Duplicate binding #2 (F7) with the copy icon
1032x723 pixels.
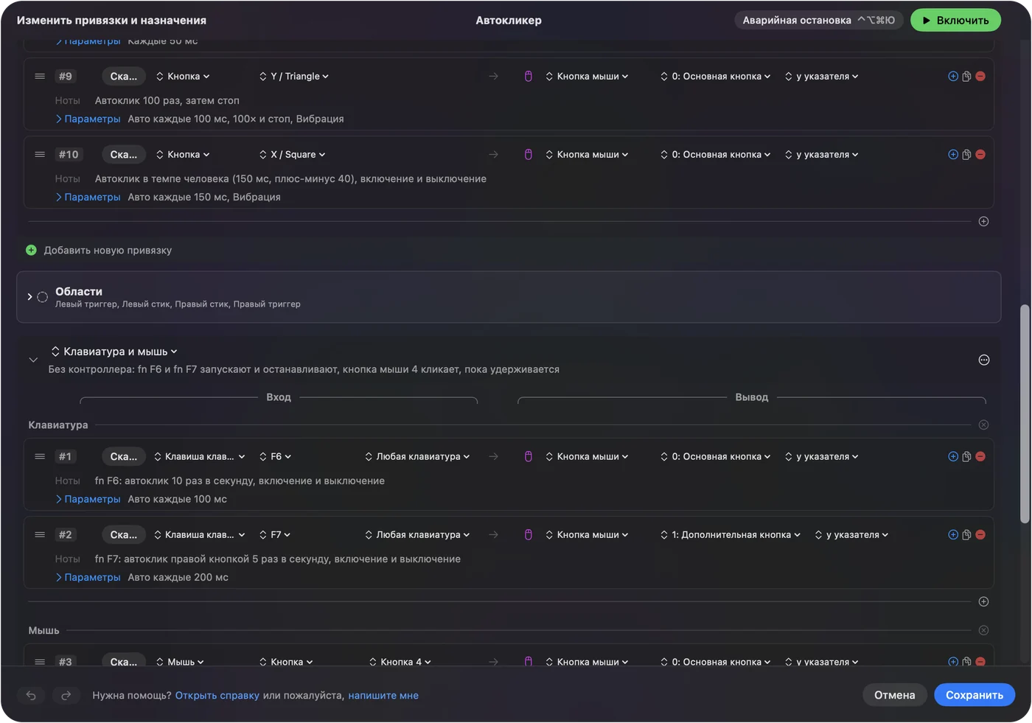966,535
